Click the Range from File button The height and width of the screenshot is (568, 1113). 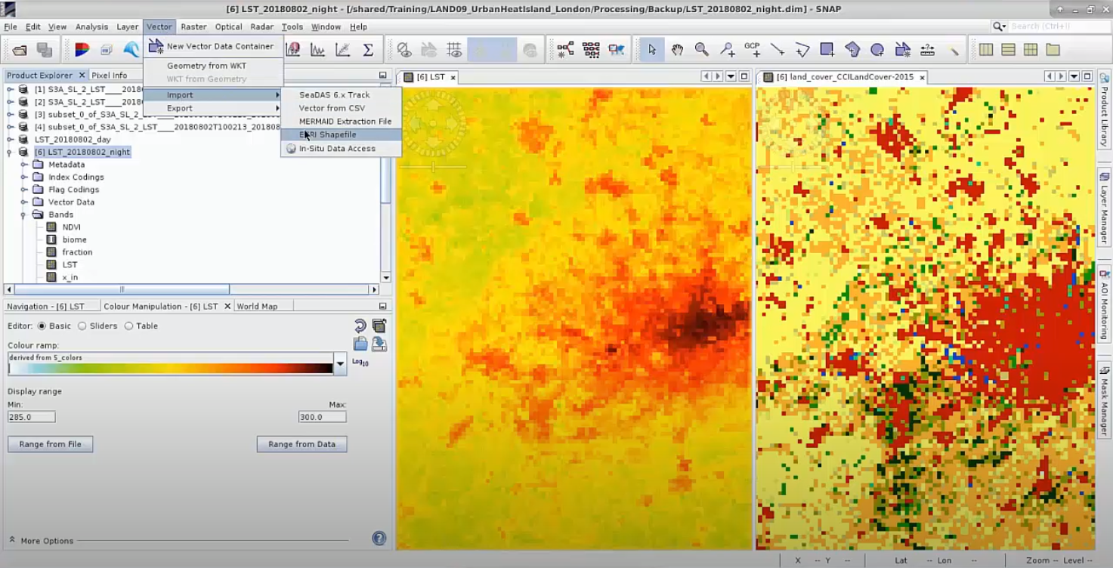click(50, 444)
